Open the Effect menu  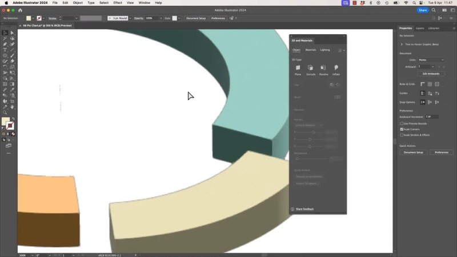[x=118, y=3]
